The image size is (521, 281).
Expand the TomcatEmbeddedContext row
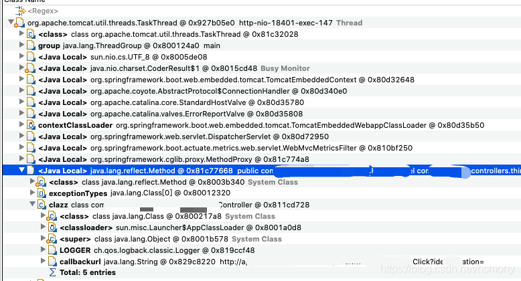click(21, 79)
